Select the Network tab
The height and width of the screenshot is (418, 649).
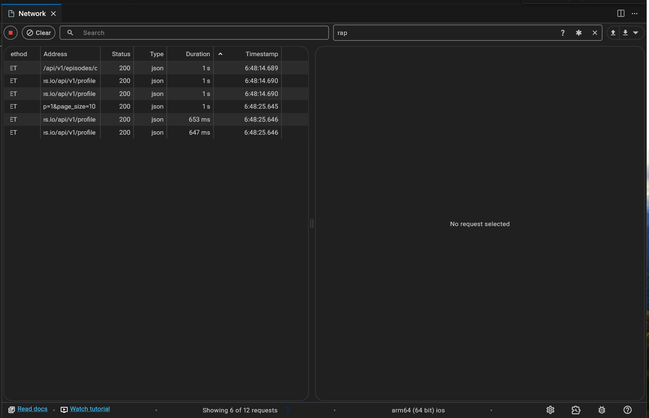point(32,13)
